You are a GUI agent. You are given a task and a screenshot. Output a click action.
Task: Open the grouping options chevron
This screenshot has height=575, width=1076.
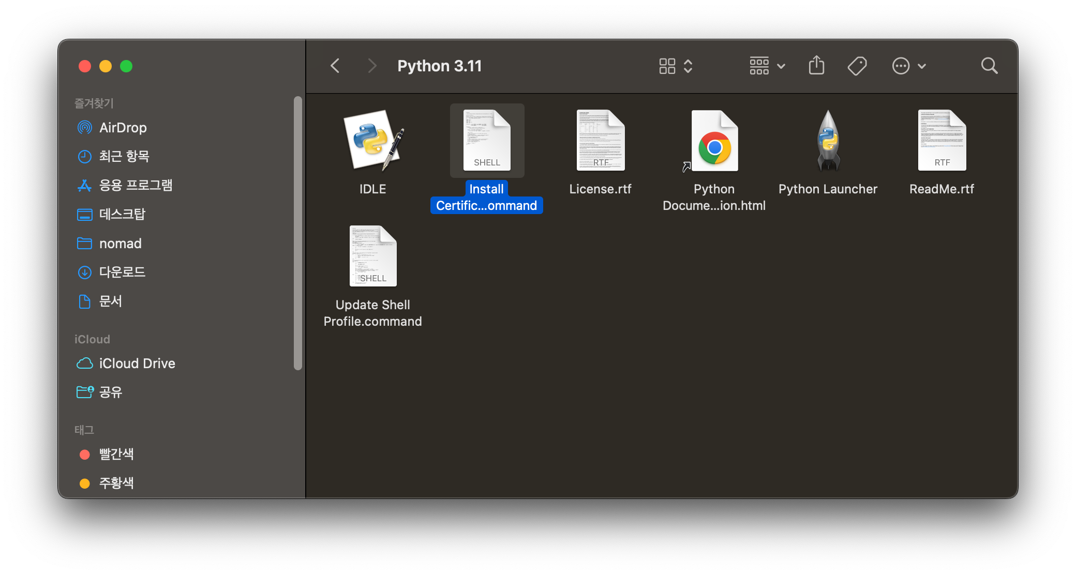point(688,66)
